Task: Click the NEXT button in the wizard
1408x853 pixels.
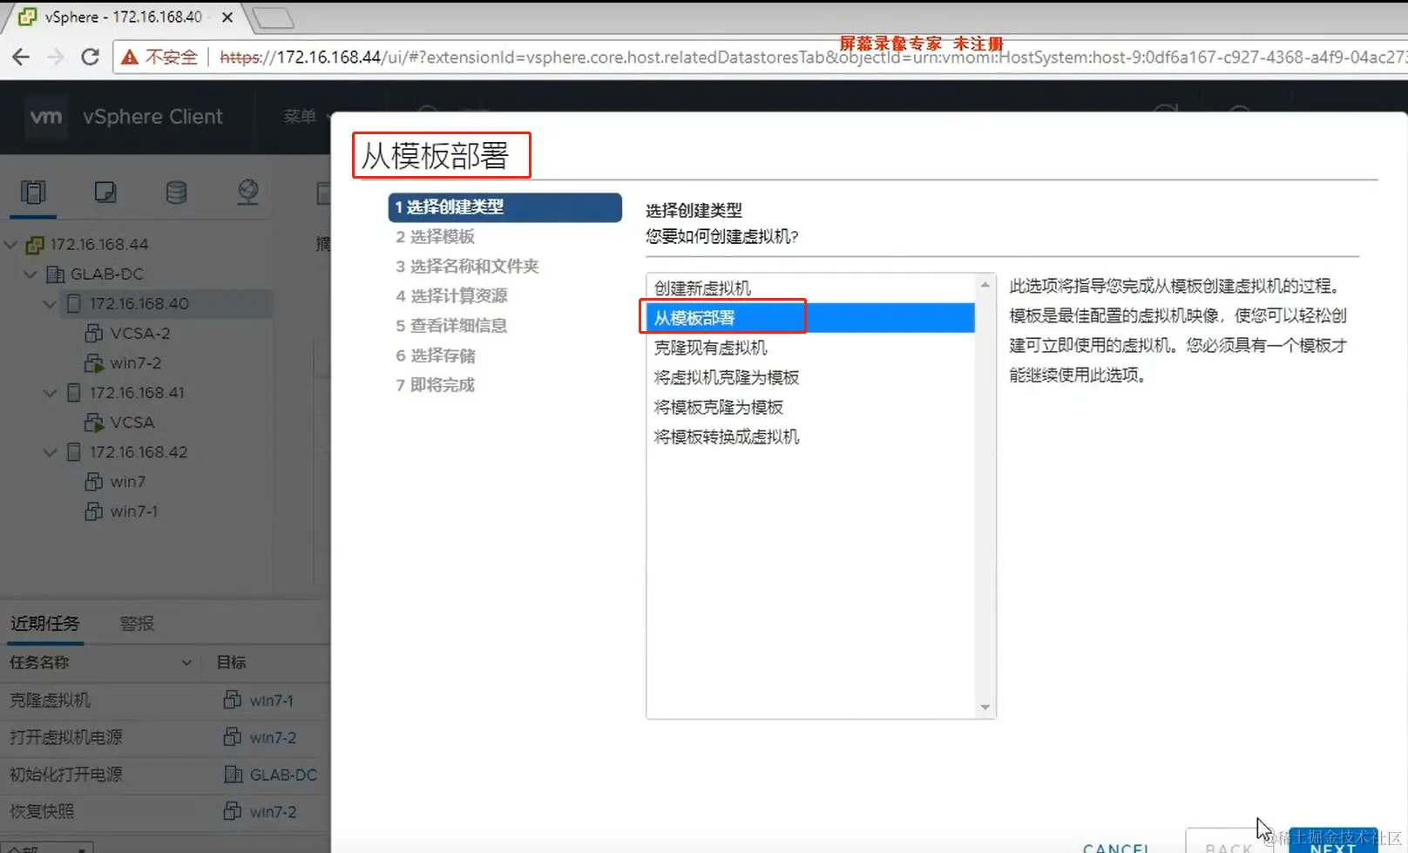Action: [1333, 842]
